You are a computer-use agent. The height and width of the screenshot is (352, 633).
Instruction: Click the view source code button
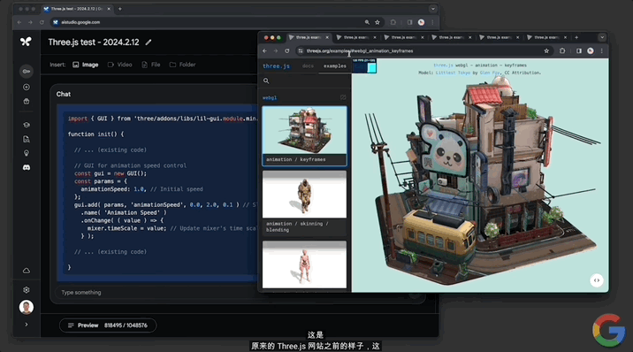click(596, 280)
